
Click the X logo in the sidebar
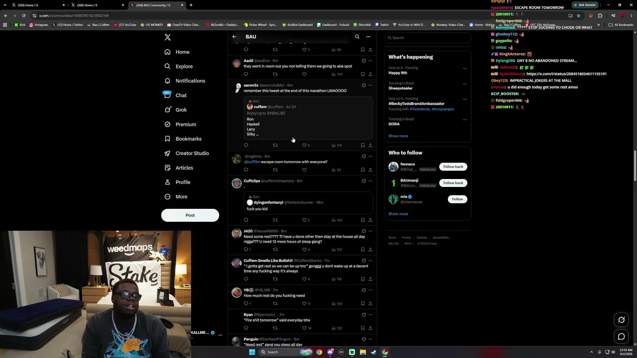click(x=168, y=37)
